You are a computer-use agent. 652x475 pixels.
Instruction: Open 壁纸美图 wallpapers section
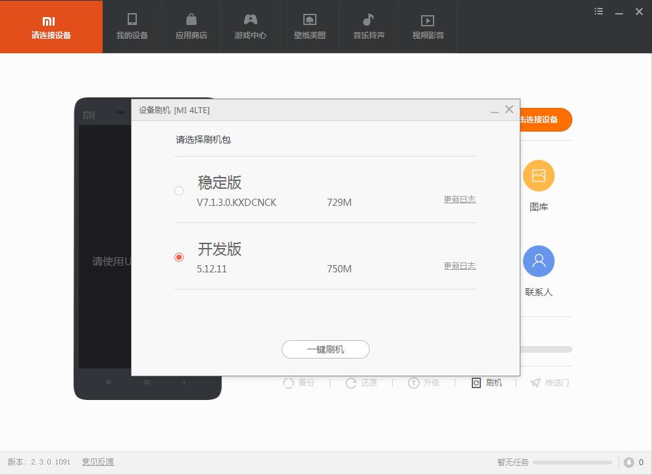click(309, 26)
